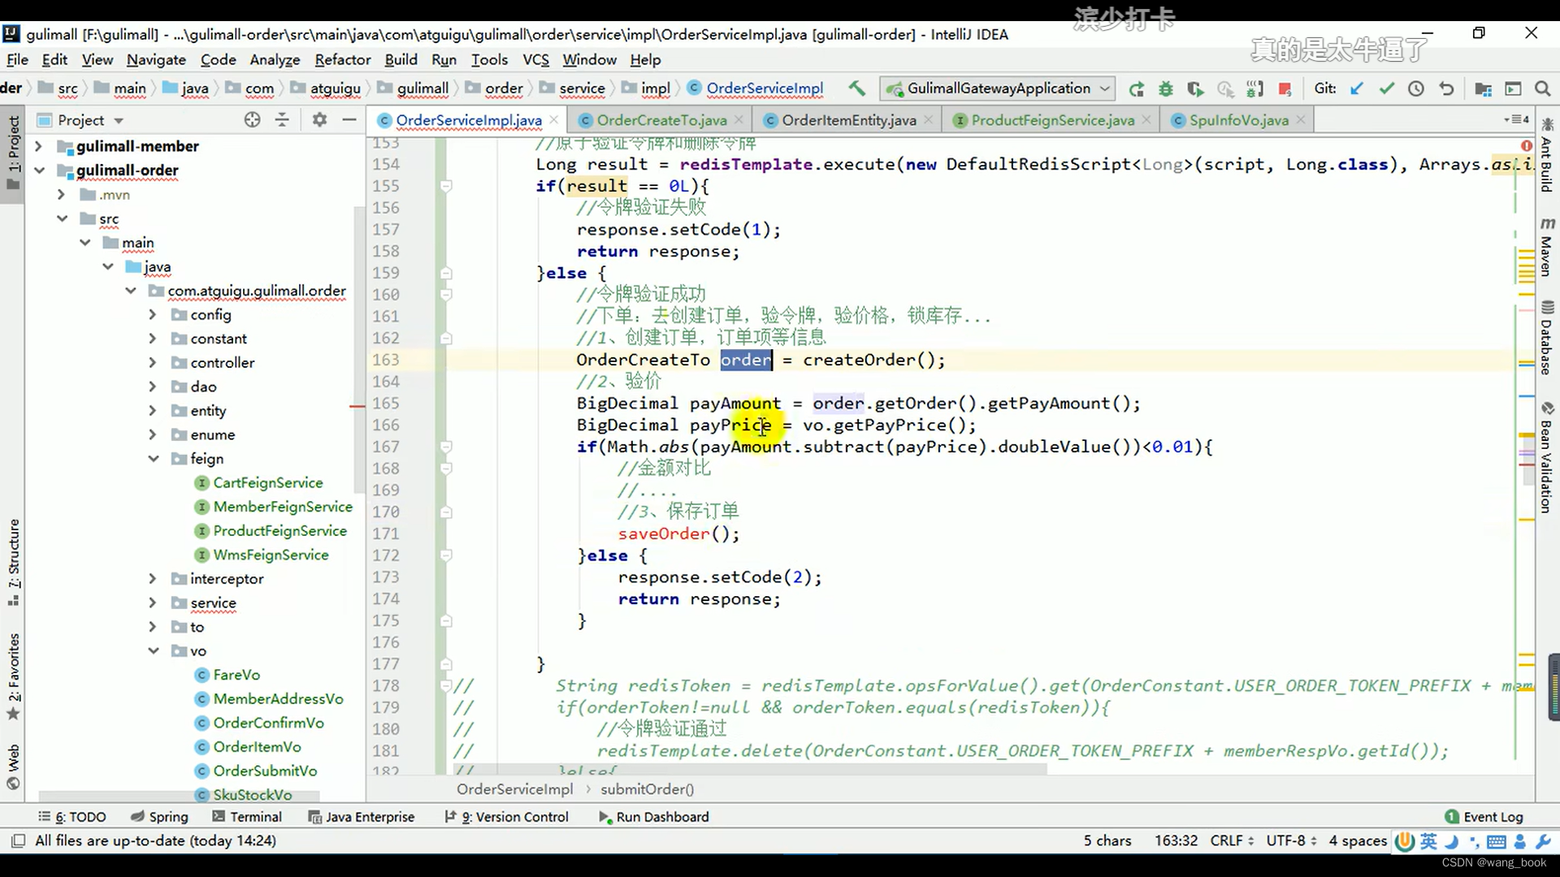Click the green Debug bug icon
1560x877 pixels.
pyautogui.click(x=1166, y=89)
